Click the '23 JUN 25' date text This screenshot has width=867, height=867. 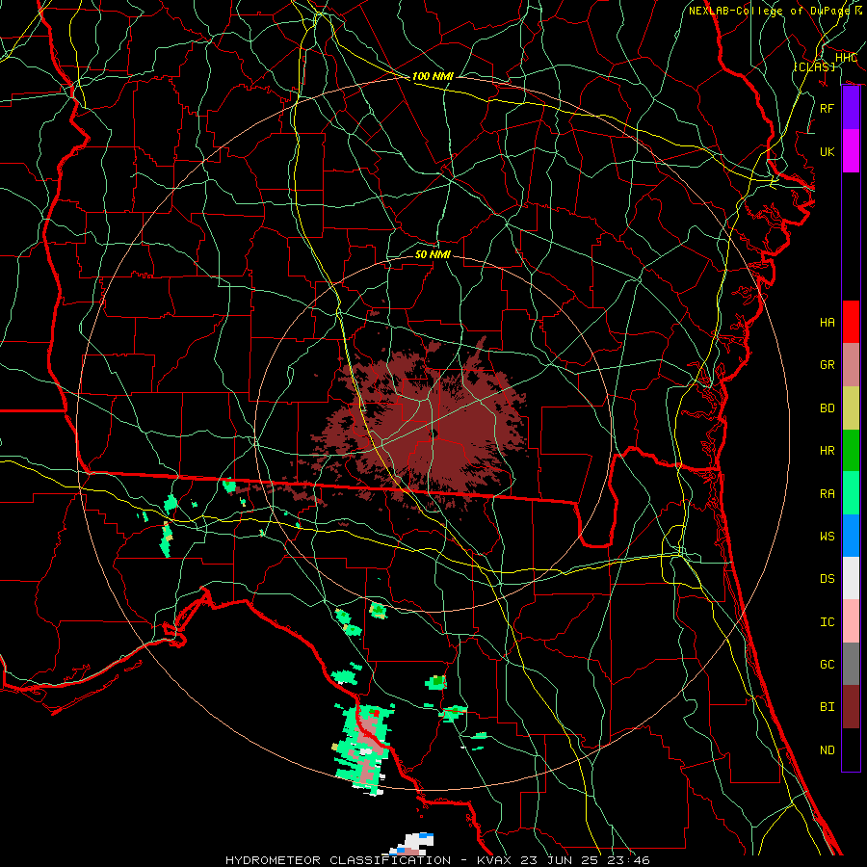point(558,860)
